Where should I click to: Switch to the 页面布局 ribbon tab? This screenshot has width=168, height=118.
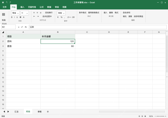pyautogui.click(x=32, y=7)
